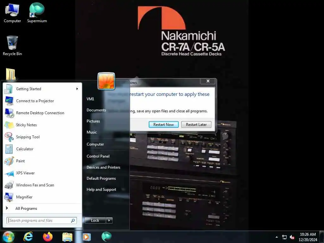
Task: Open the Computer desktop icon
Action: click(12, 13)
